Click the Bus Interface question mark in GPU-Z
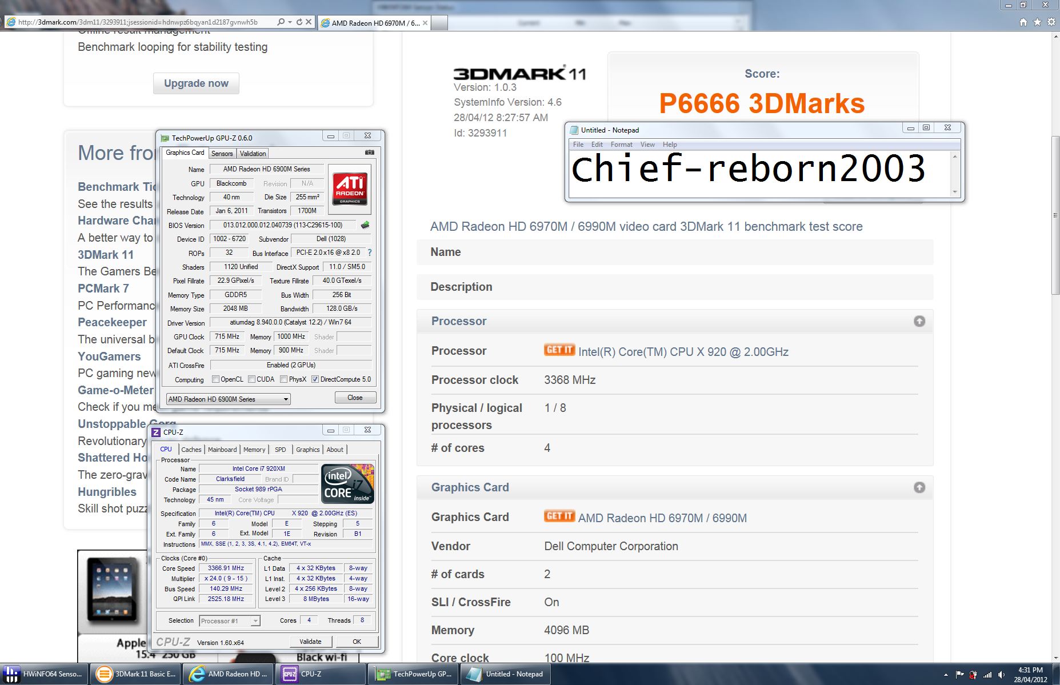The image size is (1060, 685). pyautogui.click(x=370, y=253)
